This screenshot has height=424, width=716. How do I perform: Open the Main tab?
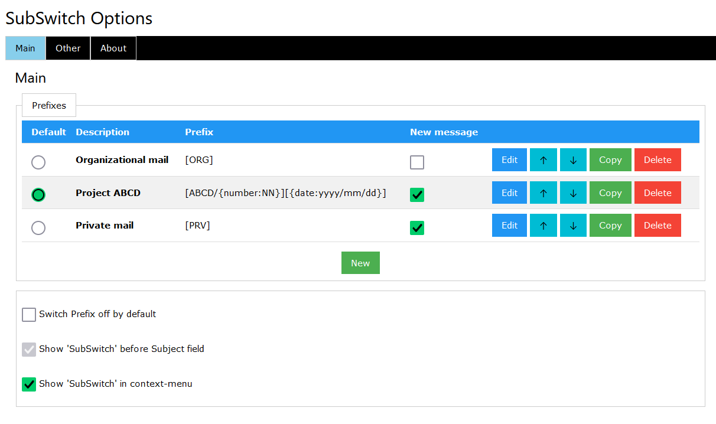click(x=25, y=48)
